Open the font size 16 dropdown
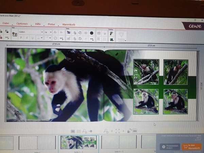The image size is (204, 153). [48, 32]
